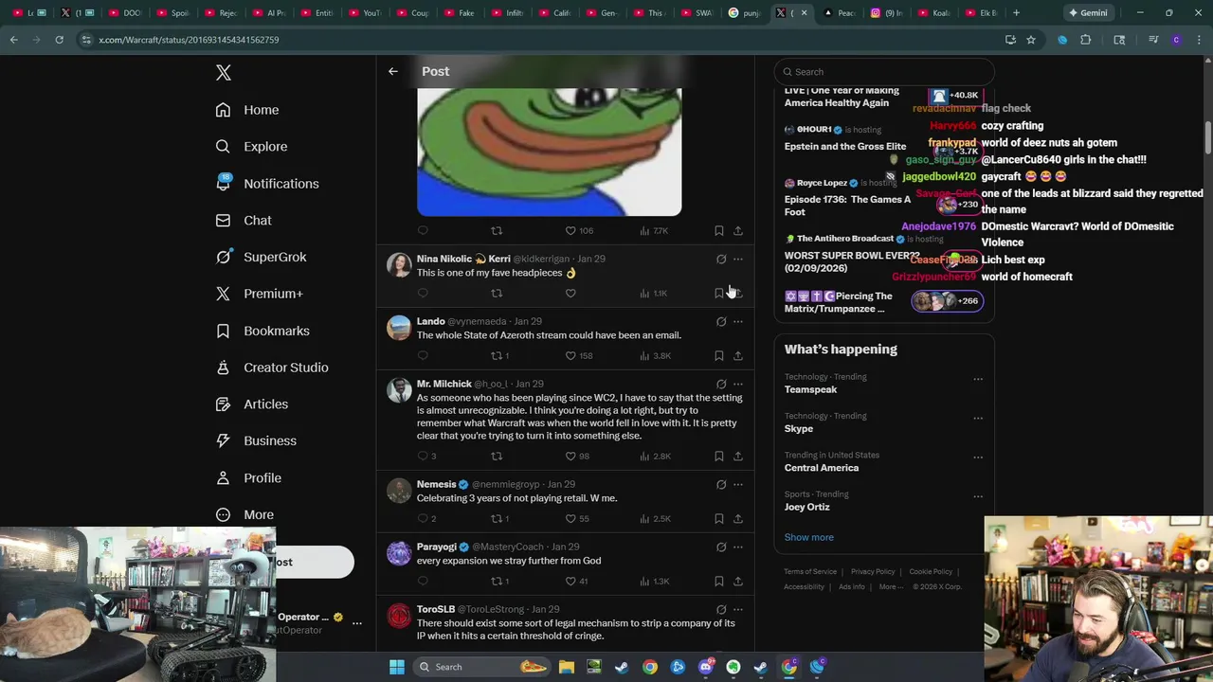Open Explore in sidebar
The width and height of the screenshot is (1213, 682).
pyautogui.click(x=251, y=147)
